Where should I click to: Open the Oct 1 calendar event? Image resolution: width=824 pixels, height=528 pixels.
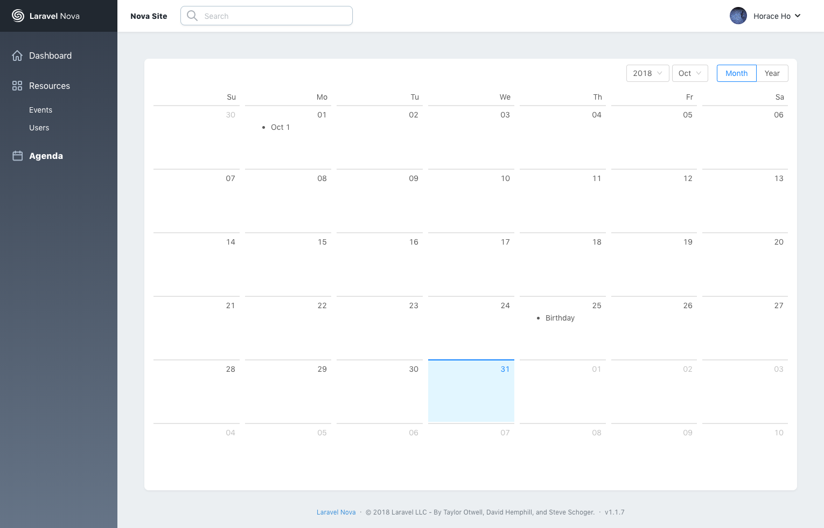[x=280, y=127]
